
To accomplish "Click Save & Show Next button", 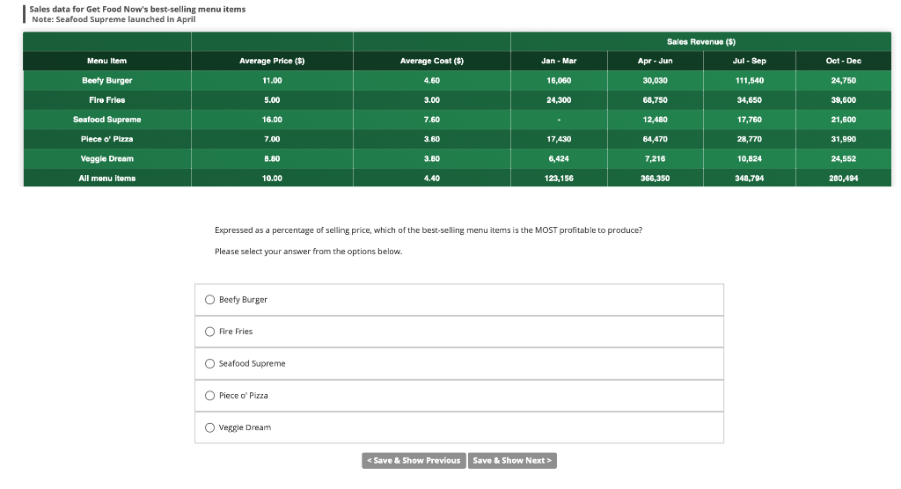I will (512, 461).
